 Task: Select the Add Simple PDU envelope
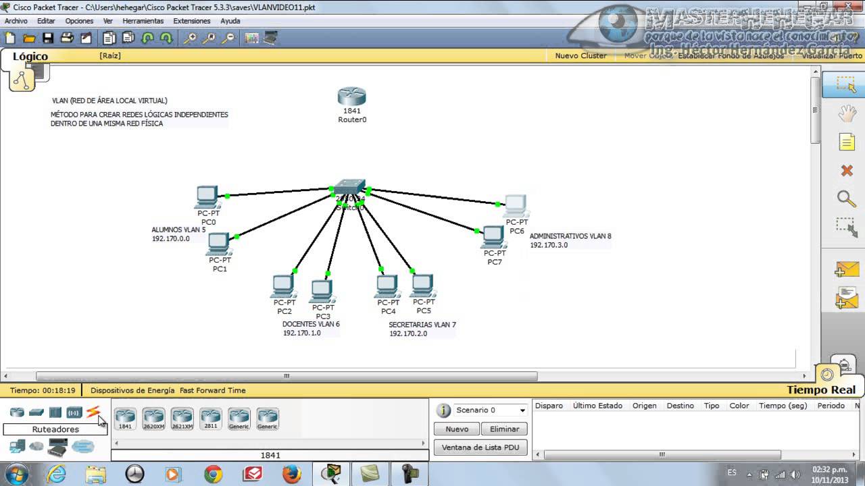847,269
